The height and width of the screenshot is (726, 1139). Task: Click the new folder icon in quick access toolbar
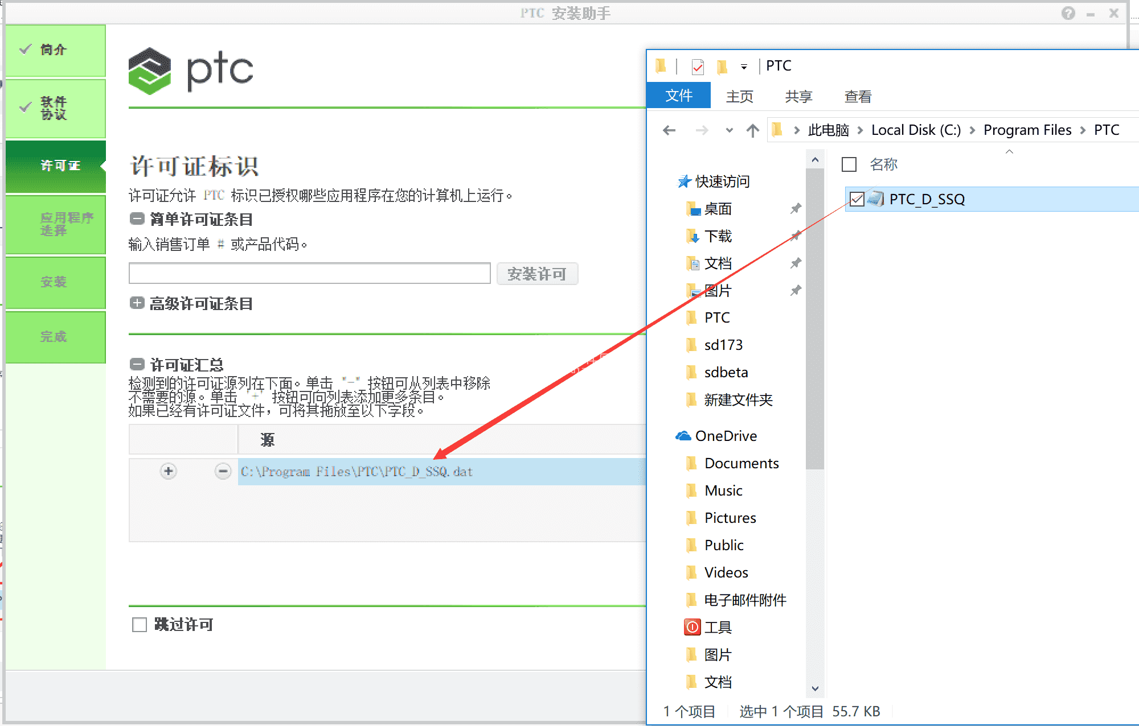point(723,66)
